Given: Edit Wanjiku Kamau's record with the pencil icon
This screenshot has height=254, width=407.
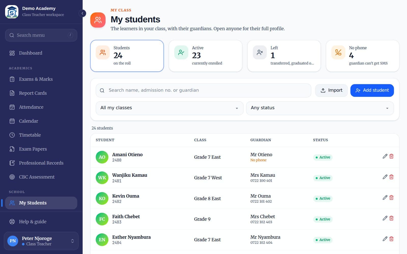Looking at the screenshot, I should tap(385, 177).
